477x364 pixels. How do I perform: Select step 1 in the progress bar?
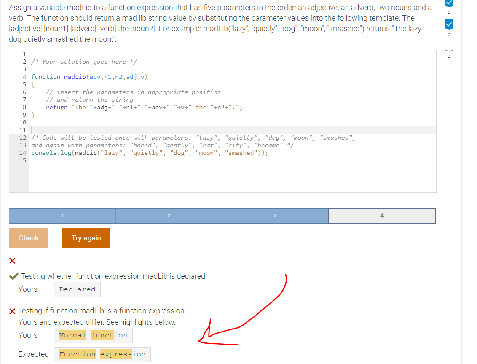[x=62, y=216]
